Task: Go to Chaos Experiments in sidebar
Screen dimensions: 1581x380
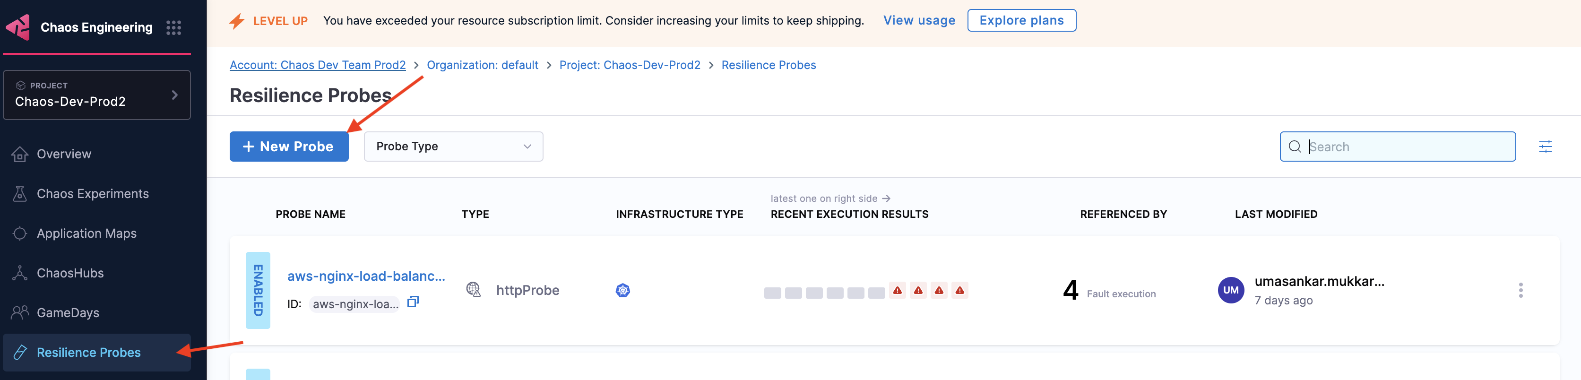Action: coord(92,194)
